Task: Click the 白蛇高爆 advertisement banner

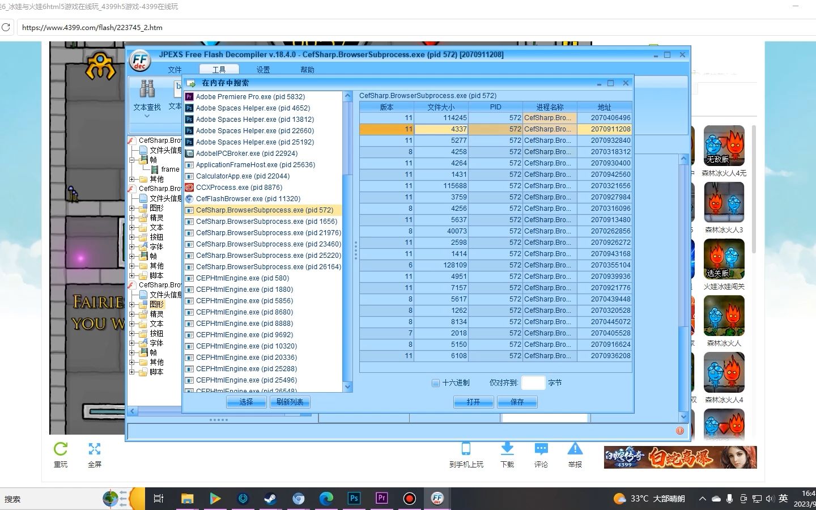Action: click(680, 457)
